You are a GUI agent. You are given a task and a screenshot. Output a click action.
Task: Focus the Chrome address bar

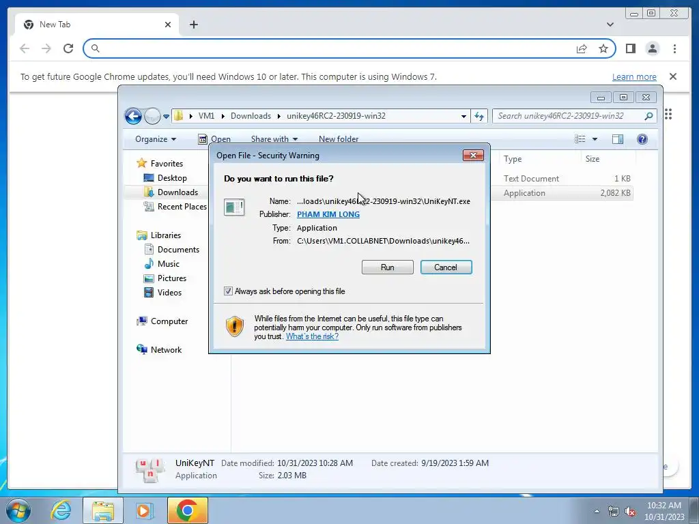(x=334, y=48)
